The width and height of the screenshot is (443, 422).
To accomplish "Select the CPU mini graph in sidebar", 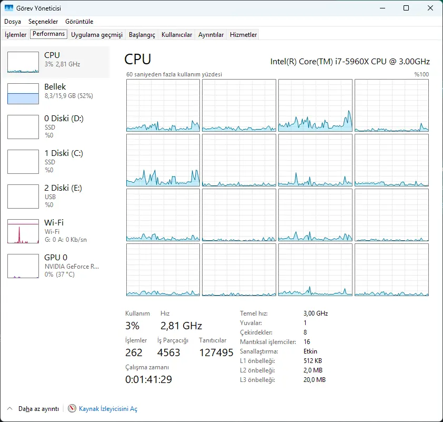I will point(23,62).
